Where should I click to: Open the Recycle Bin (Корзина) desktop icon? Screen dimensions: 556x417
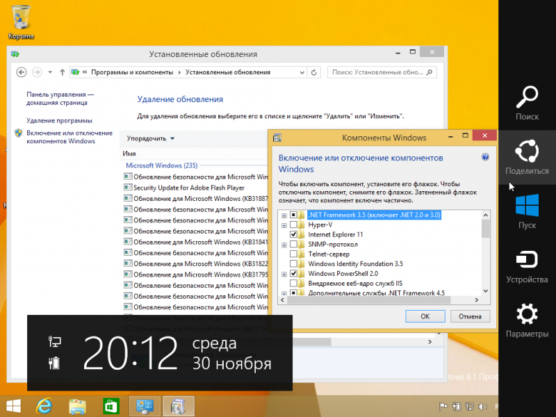[21, 22]
